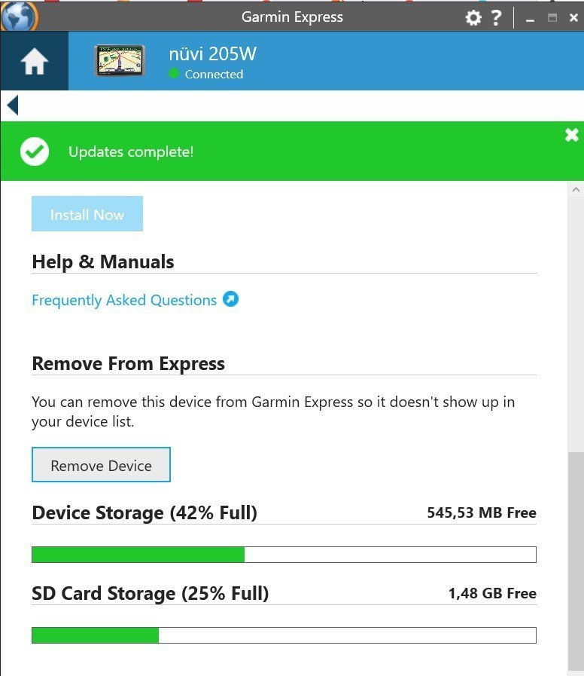Image resolution: width=584 pixels, height=676 pixels.
Task: Click the help question mark icon
Action: (496, 17)
